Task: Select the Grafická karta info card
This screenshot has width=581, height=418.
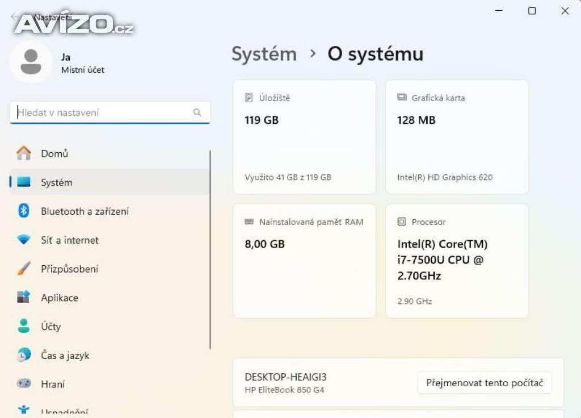Action: click(457, 137)
